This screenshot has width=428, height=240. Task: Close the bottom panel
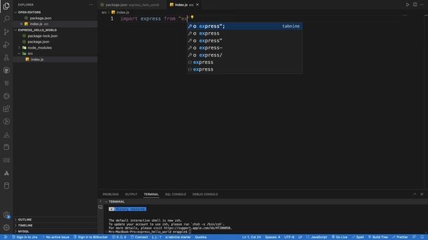tap(422, 194)
